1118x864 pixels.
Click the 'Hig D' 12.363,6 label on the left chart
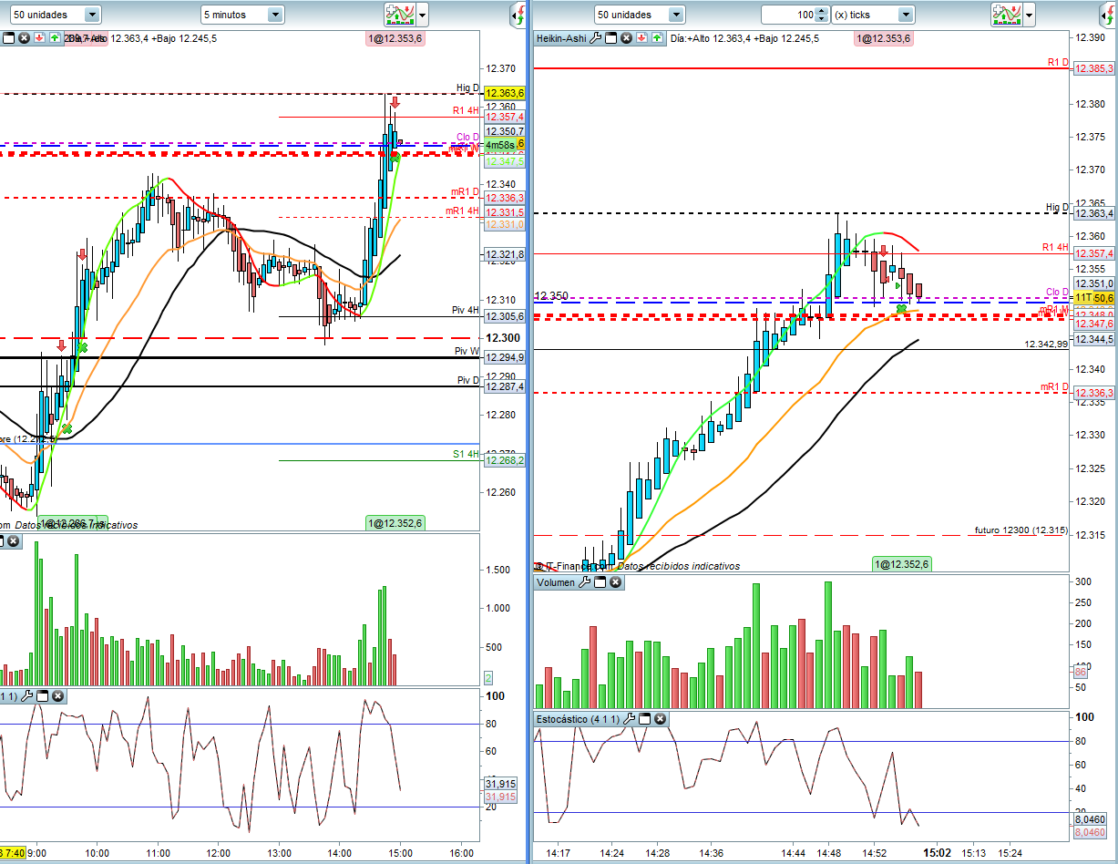505,93
